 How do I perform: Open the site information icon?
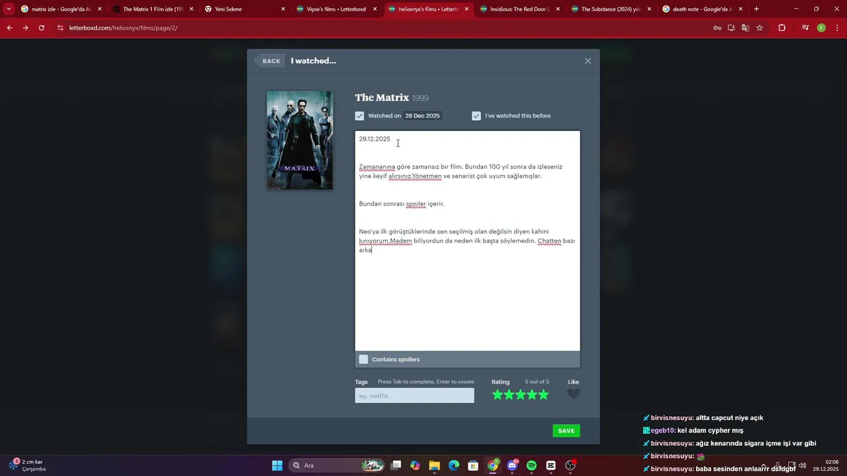point(60,28)
